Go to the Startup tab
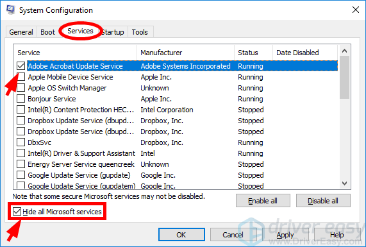366x247 pixels. click(x=113, y=32)
